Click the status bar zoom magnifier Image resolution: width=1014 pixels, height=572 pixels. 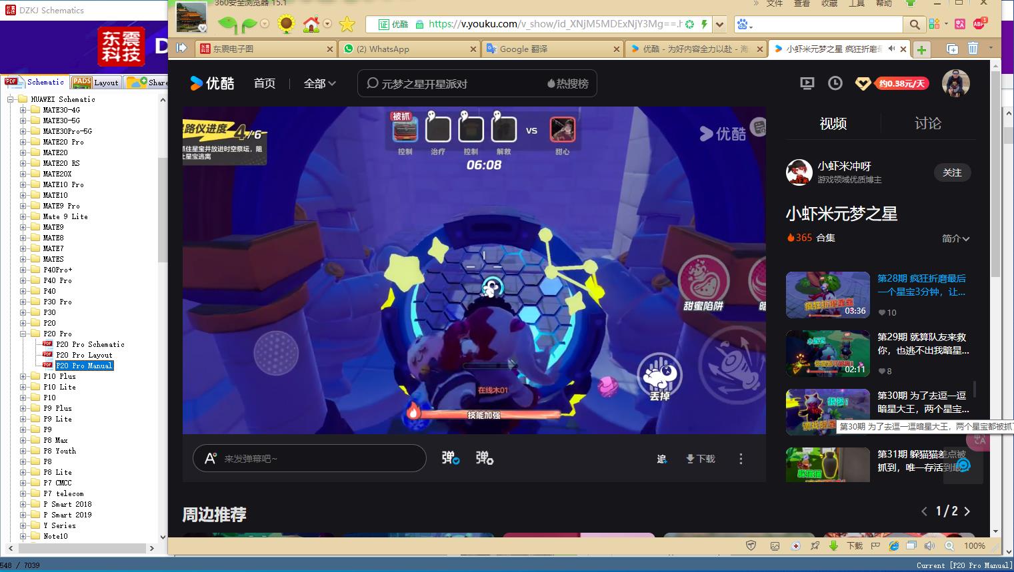(x=950, y=545)
